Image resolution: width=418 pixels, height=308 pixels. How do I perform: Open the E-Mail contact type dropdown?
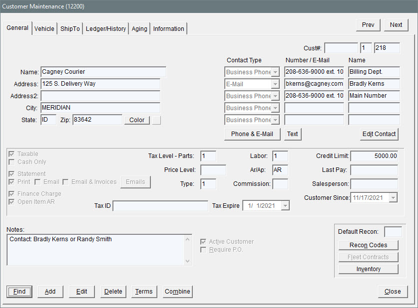[x=275, y=84]
